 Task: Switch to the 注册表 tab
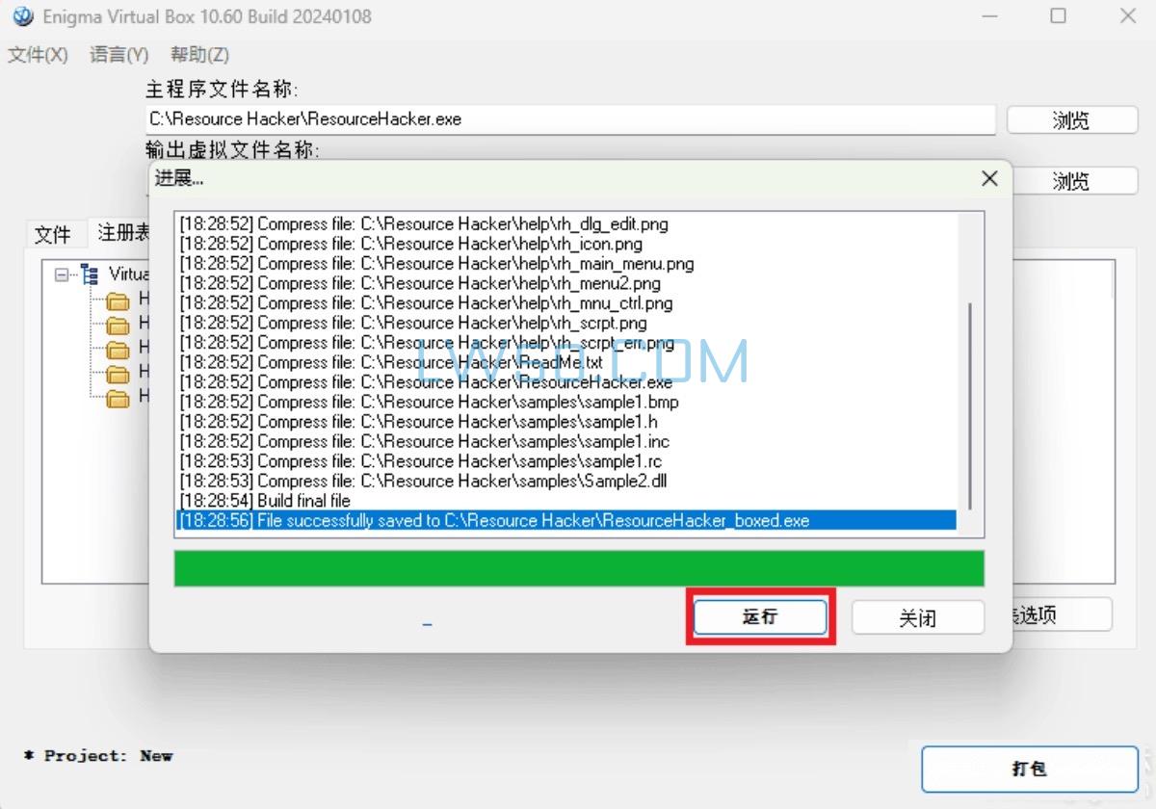click(124, 232)
